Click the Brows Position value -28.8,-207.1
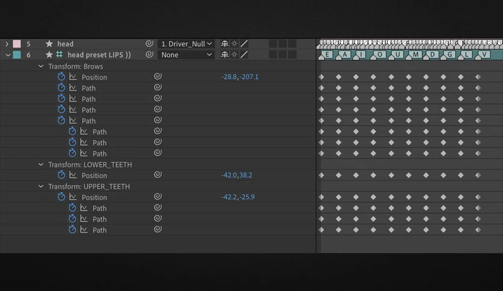503x291 pixels. click(239, 77)
